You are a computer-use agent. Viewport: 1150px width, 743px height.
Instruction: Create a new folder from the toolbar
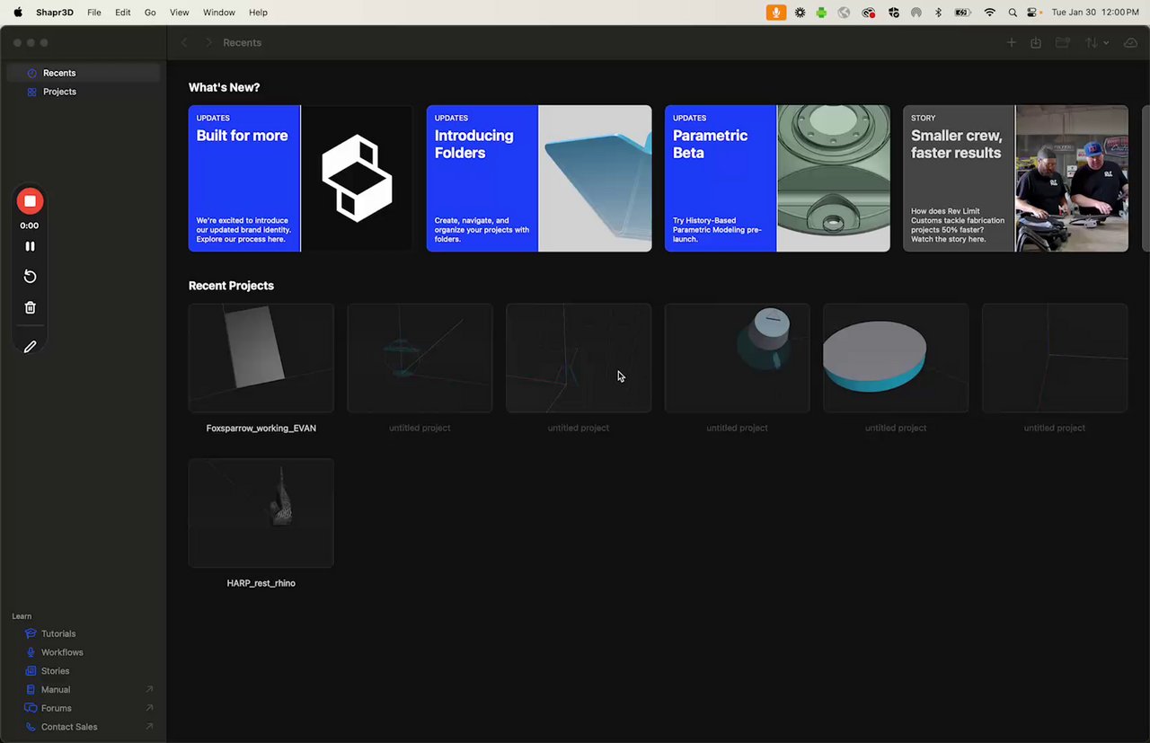[1063, 43]
